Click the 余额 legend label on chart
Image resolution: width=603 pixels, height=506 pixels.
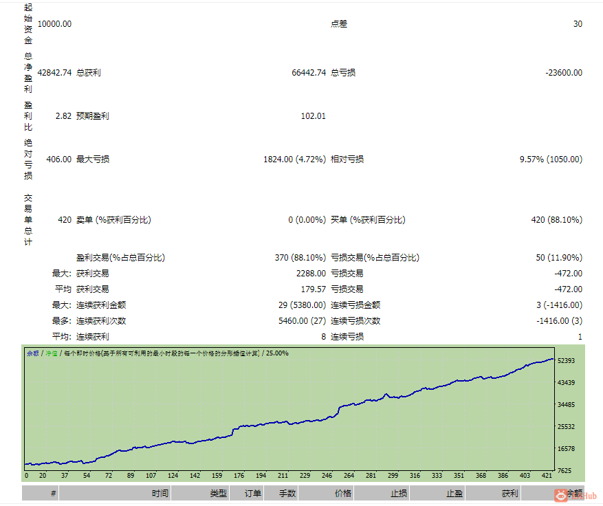coord(33,353)
